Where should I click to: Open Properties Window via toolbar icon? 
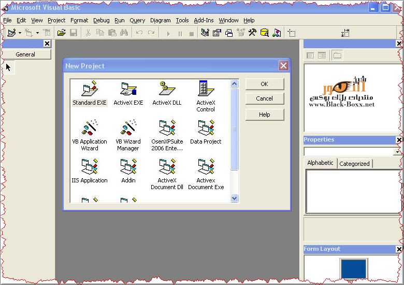click(x=217, y=33)
